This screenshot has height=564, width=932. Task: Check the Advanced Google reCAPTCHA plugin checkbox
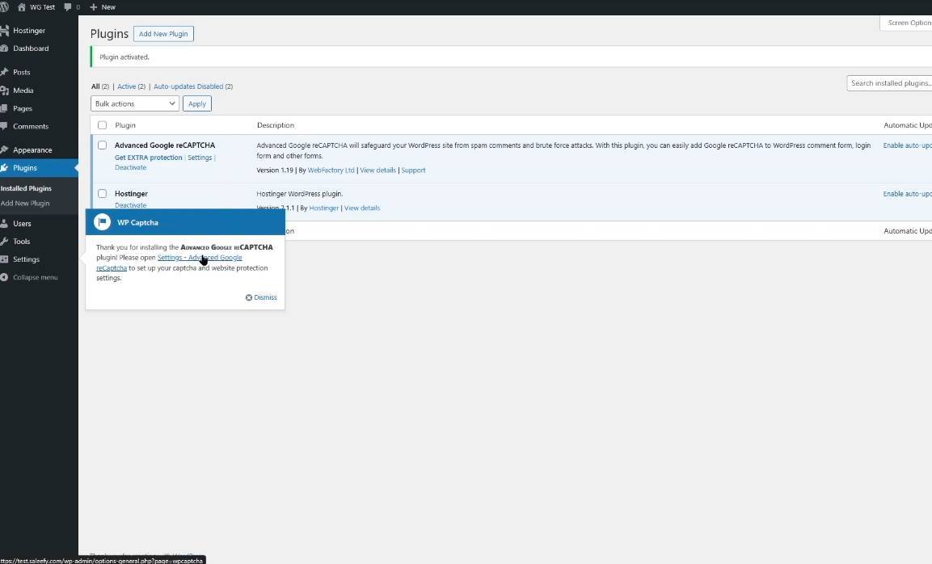(102, 145)
